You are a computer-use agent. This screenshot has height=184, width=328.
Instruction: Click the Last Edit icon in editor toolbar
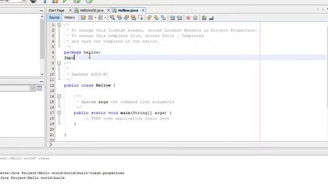click(83, 18)
